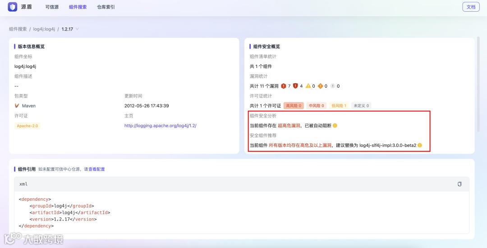The image size is (487, 248).
Task: Click the 中风险 0 license tag
Action: [x=316, y=106]
